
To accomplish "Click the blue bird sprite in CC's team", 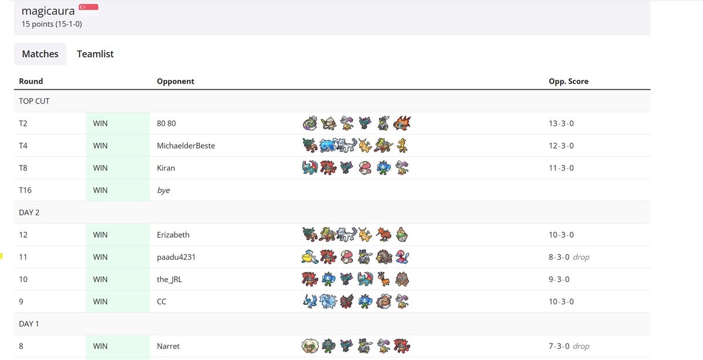I will (x=309, y=301).
